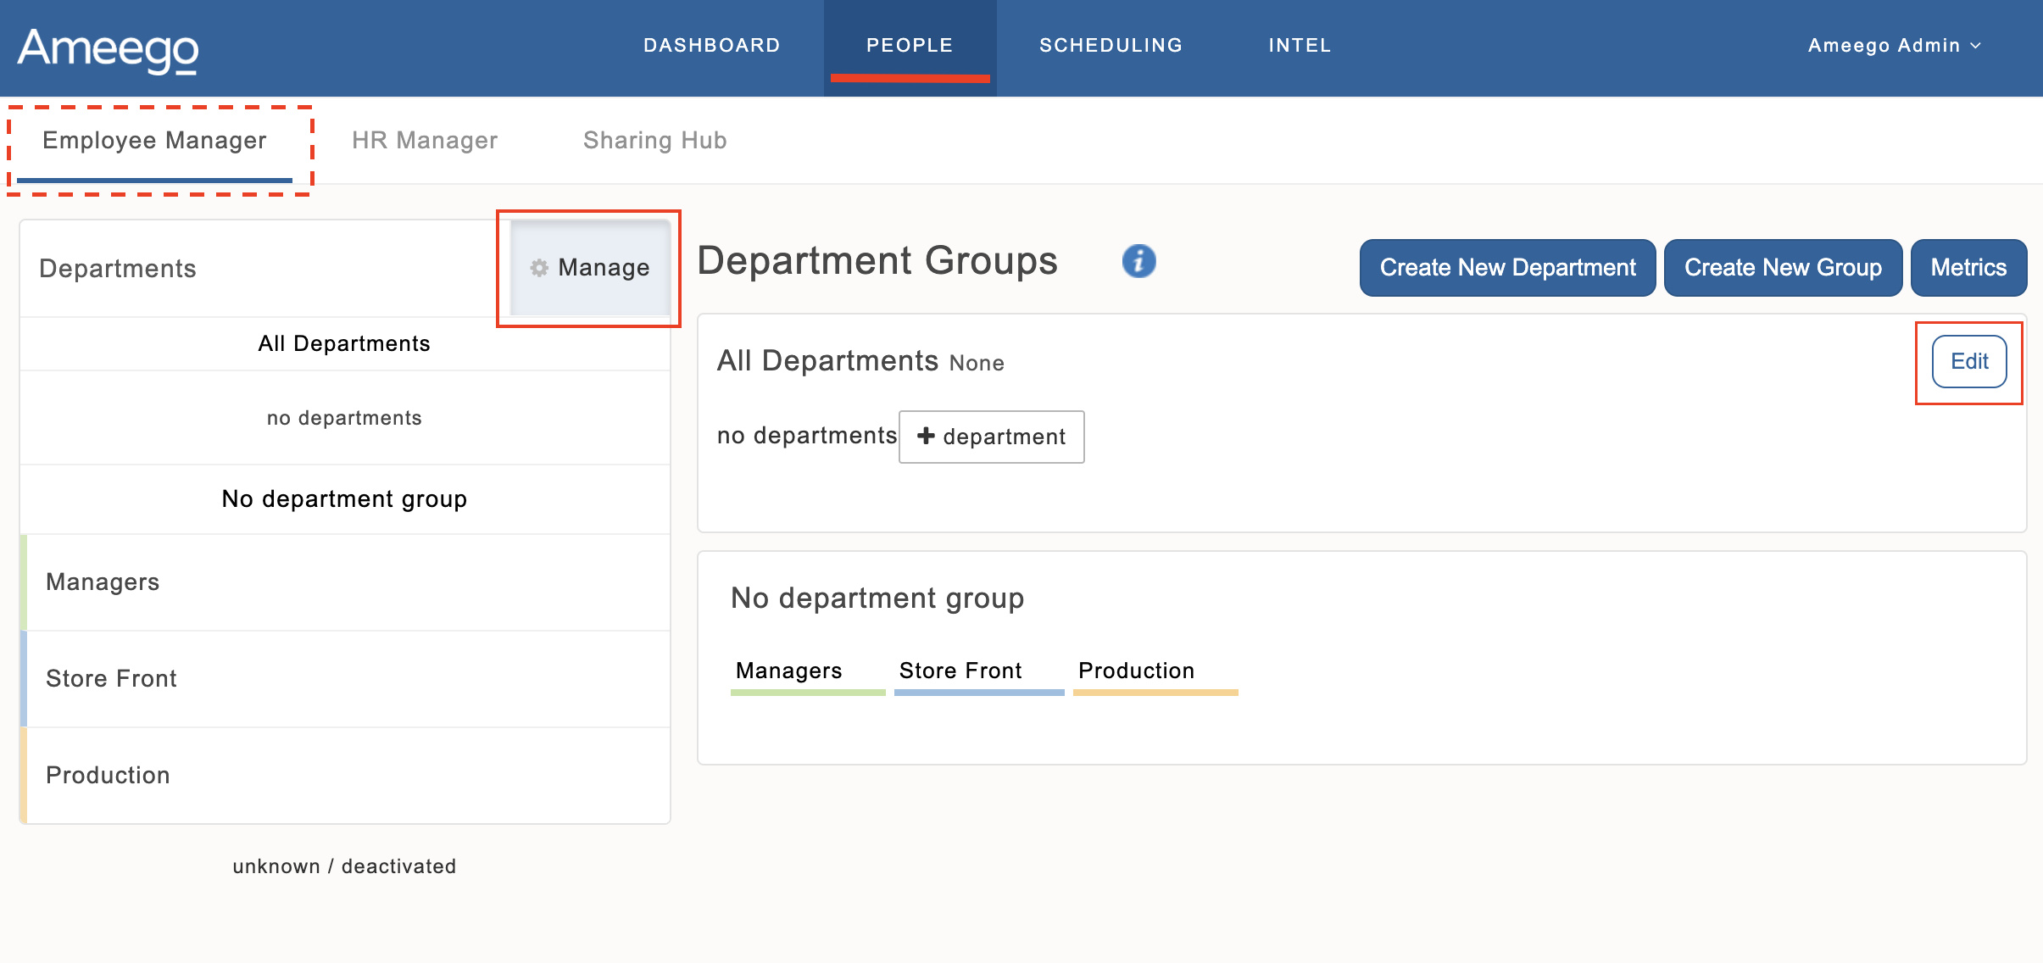Switch to the HR Manager tab
This screenshot has height=963, width=2043.
(x=426, y=140)
